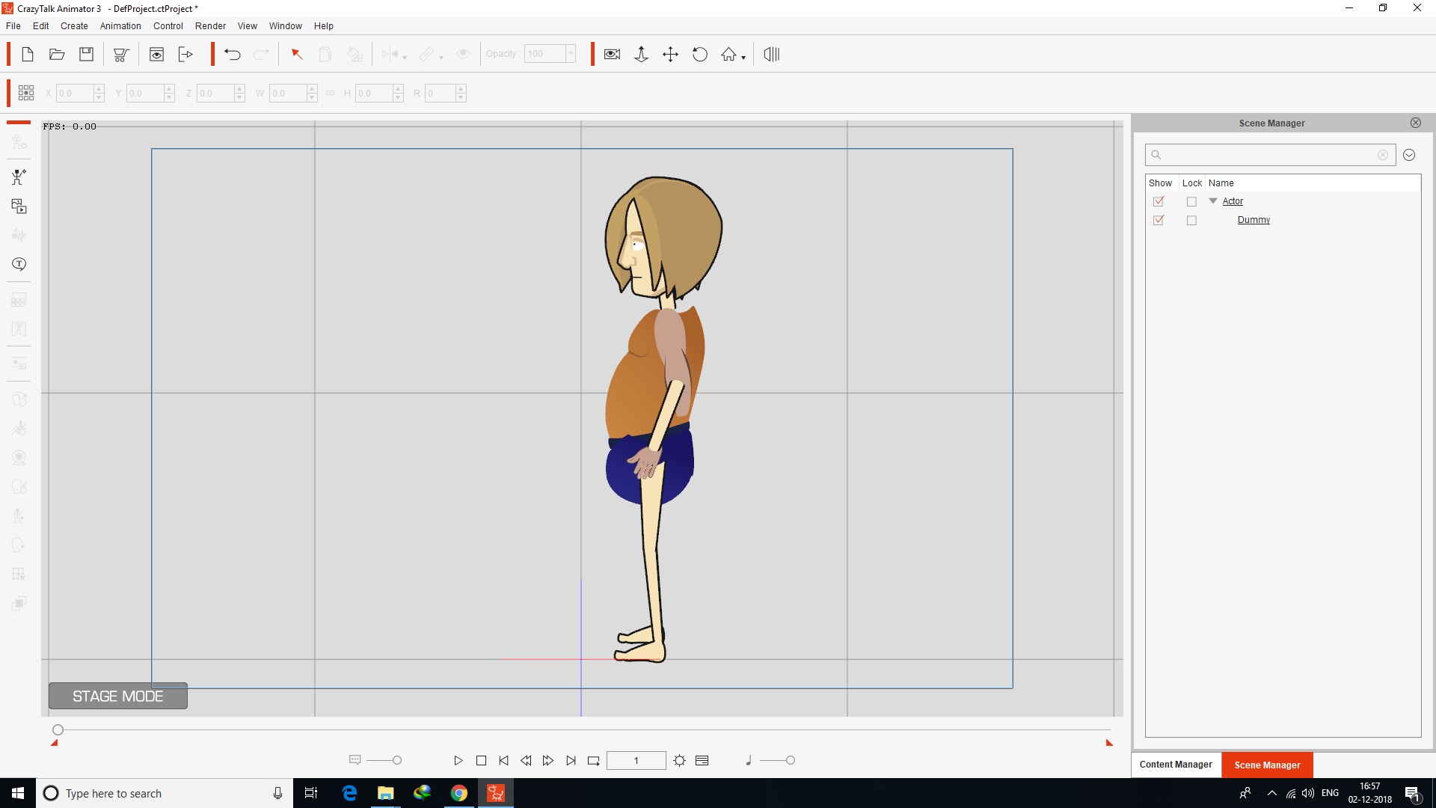Image resolution: width=1436 pixels, height=808 pixels.
Task: Toggle the Loop playback button
Action: [594, 760]
